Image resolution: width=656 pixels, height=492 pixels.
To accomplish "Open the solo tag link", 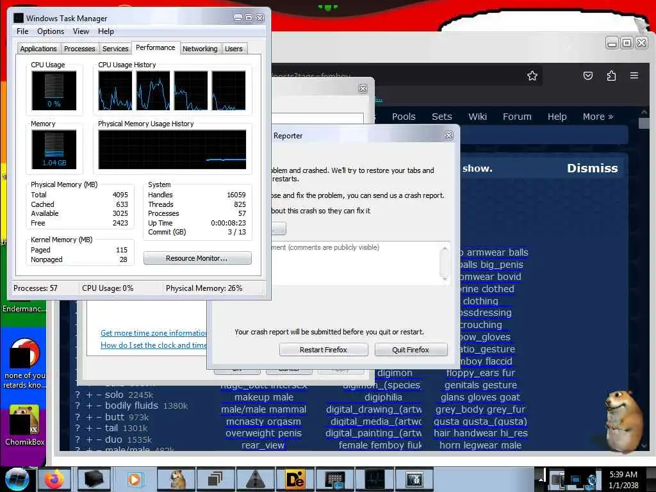I will (114, 395).
